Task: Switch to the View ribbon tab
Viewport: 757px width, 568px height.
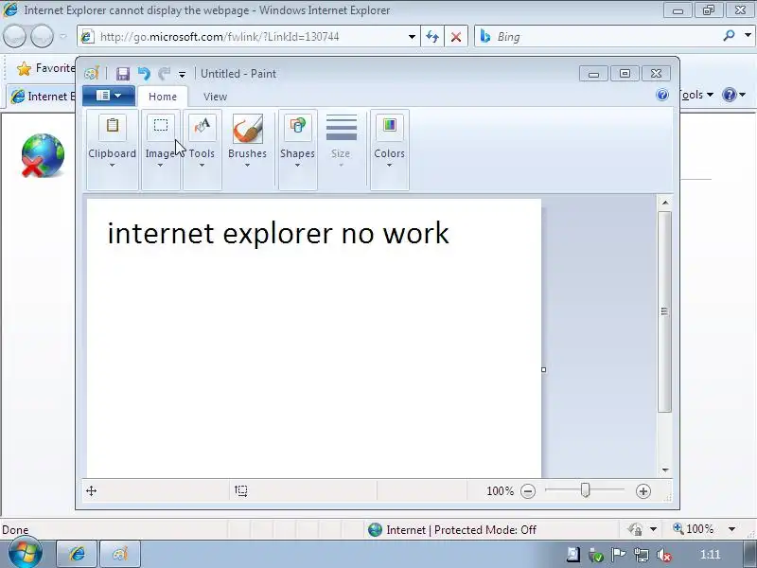Action: 216,97
